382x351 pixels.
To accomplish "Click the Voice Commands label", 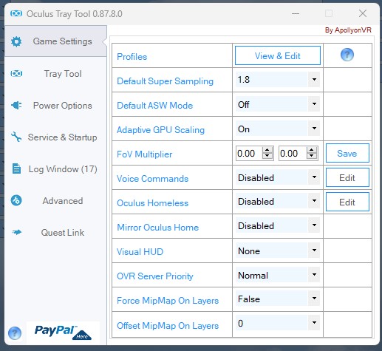I will [x=152, y=179].
